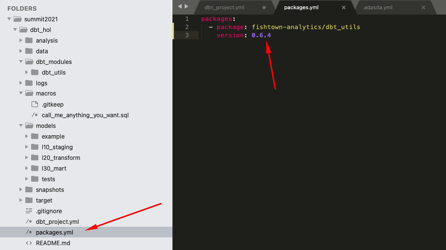Open call_me_anything_you_want.sql file

click(85, 115)
